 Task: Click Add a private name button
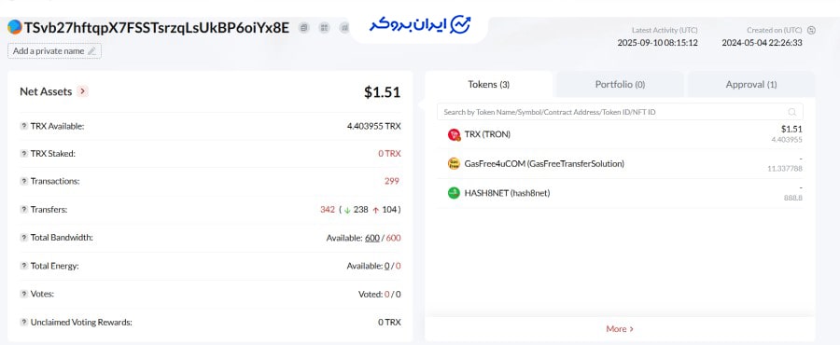(54, 50)
